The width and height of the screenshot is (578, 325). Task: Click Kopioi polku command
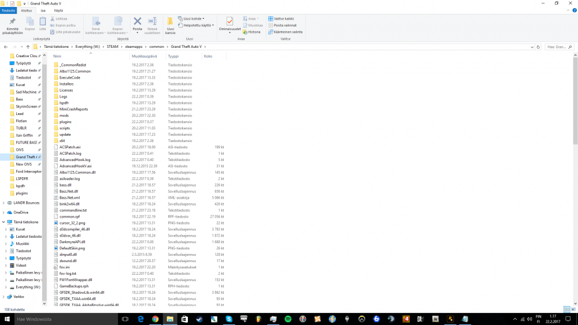coord(63,25)
